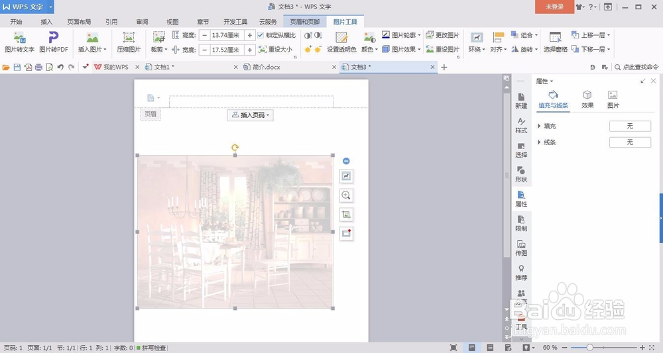Toggle 拼写检查 in status bar
The image size is (663, 353).
151,348
